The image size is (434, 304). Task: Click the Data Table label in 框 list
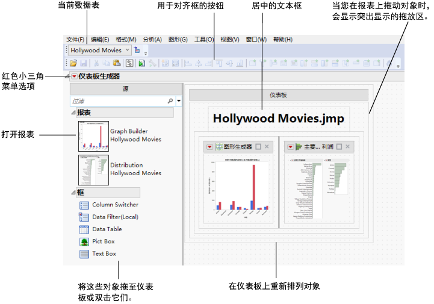coord(107,229)
